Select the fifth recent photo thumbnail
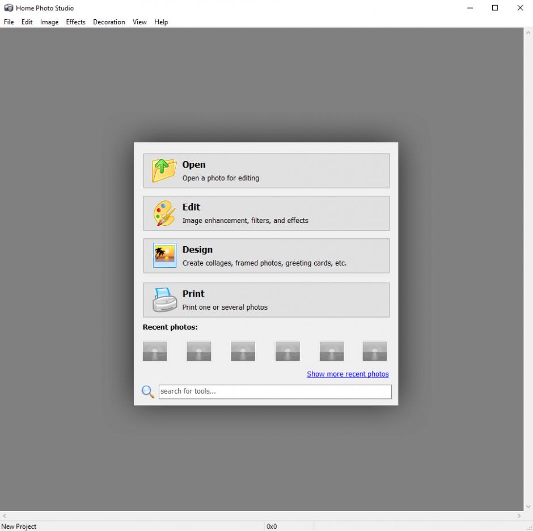 pos(332,351)
